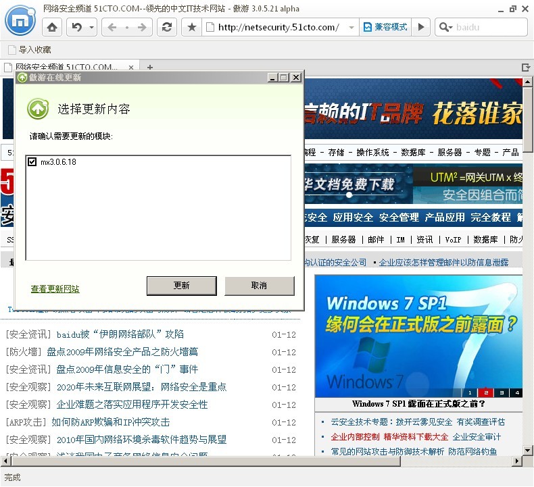Click the Maxthon logo menu button

[20, 20]
